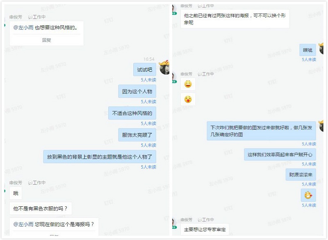The width and height of the screenshot is (328, 240).
Task: Open the 5人未读 status under 试试吧
Action: [x=148, y=80]
